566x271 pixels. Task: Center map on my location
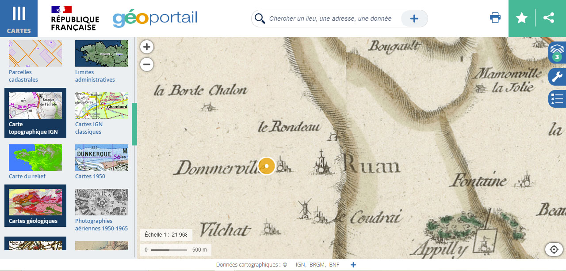tap(554, 249)
